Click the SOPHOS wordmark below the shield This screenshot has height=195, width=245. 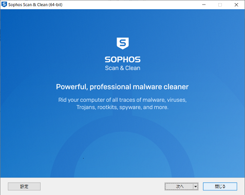coord(123,60)
